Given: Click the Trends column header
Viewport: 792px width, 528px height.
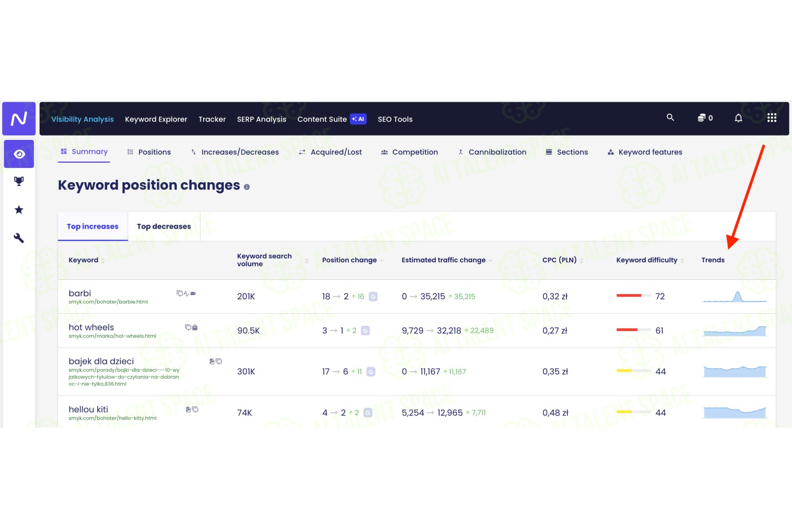Looking at the screenshot, I should tap(713, 260).
